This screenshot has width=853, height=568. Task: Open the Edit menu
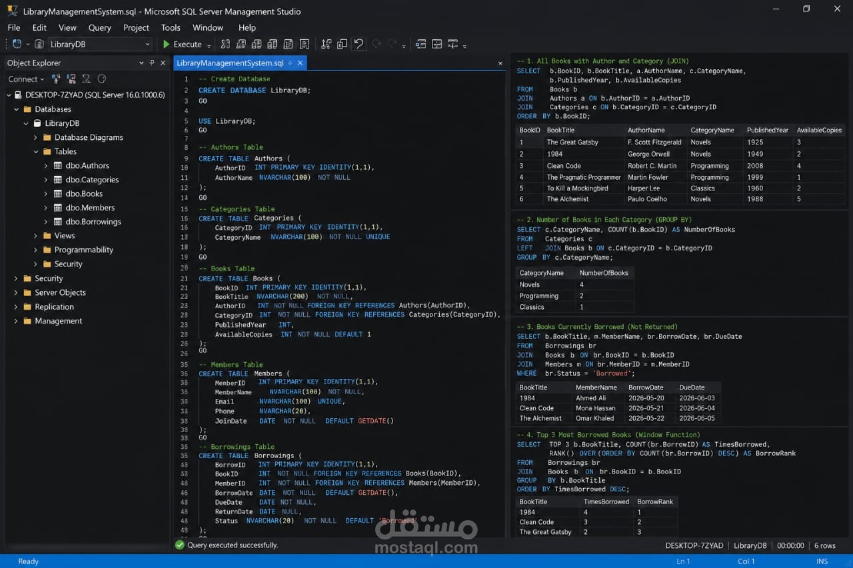[x=39, y=27]
